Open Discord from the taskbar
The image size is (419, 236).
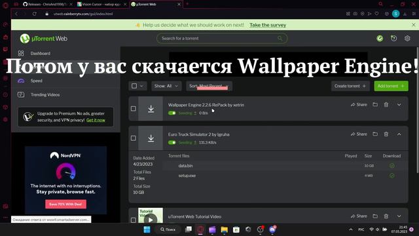pos(272,229)
